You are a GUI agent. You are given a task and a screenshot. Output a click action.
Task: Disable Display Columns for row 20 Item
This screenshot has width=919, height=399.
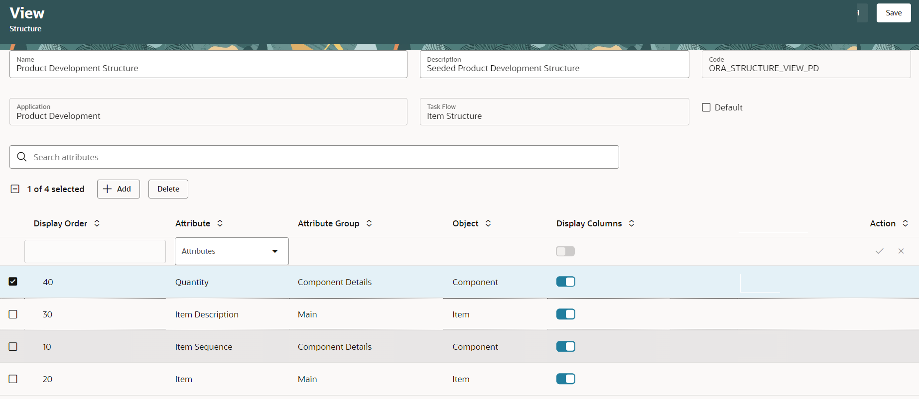[x=565, y=379]
